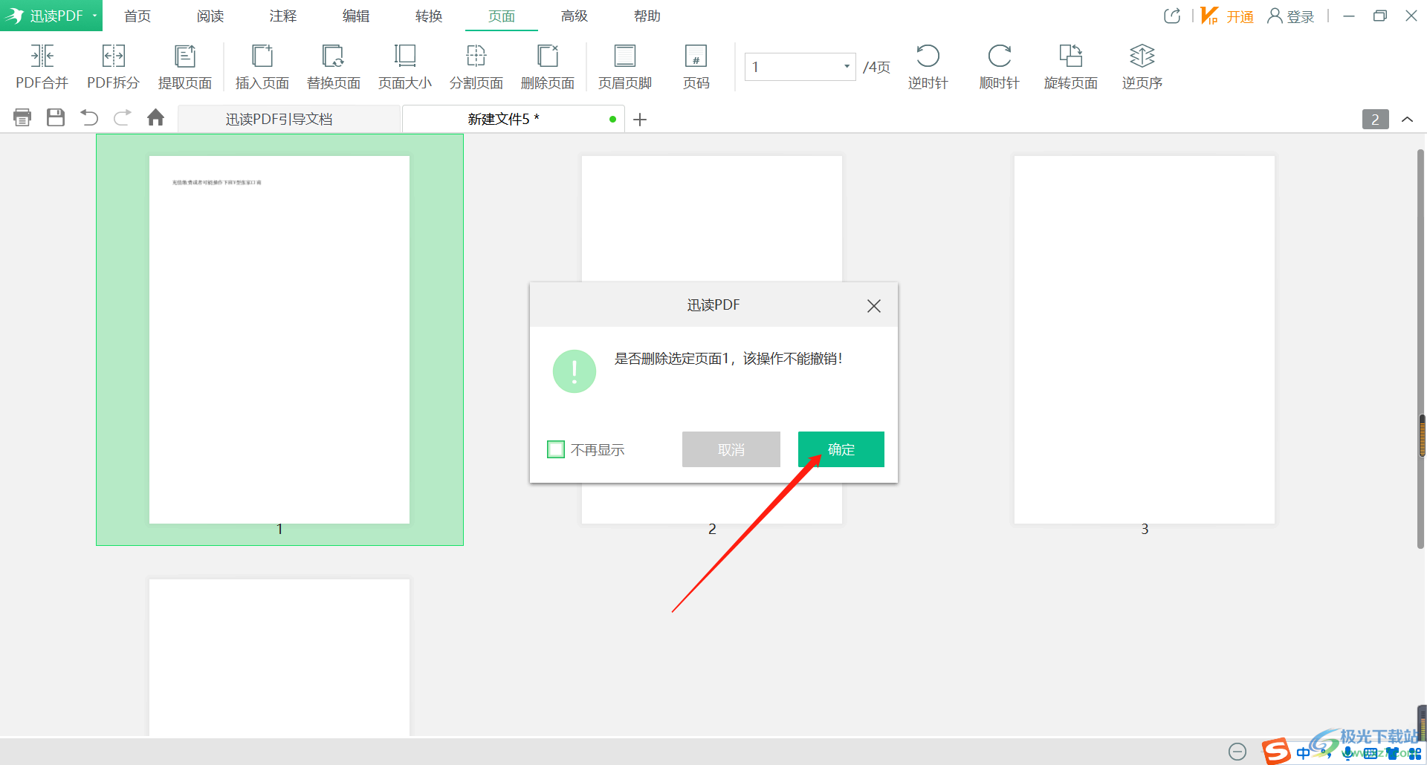Viewport: 1427px width, 765px height.
Task: Switch to the 编辑 tab
Action: tap(356, 16)
